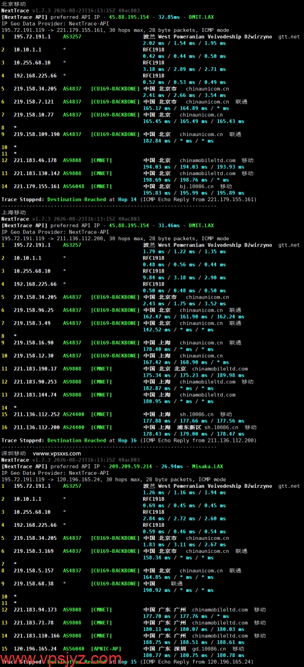Viewport: 304px width, 667px height.
Task: Select hop IP address 219.158.3.169
Action: pos(34,551)
